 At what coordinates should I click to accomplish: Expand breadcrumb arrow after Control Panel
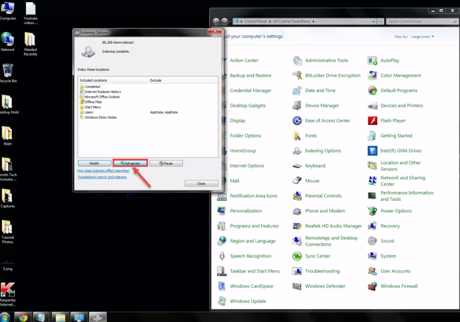click(x=270, y=22)
